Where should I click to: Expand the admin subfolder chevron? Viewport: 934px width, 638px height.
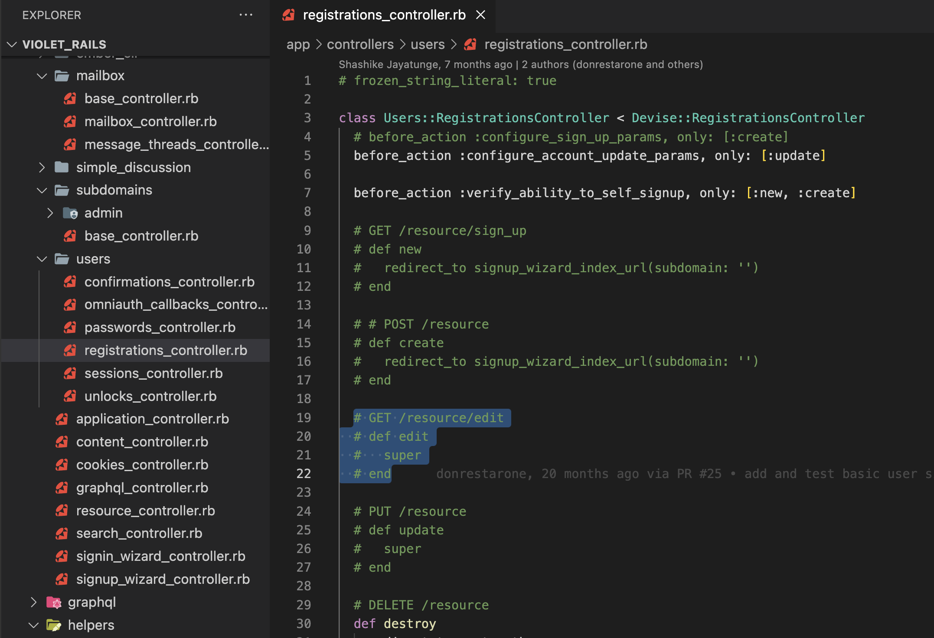tap(50, 213)
